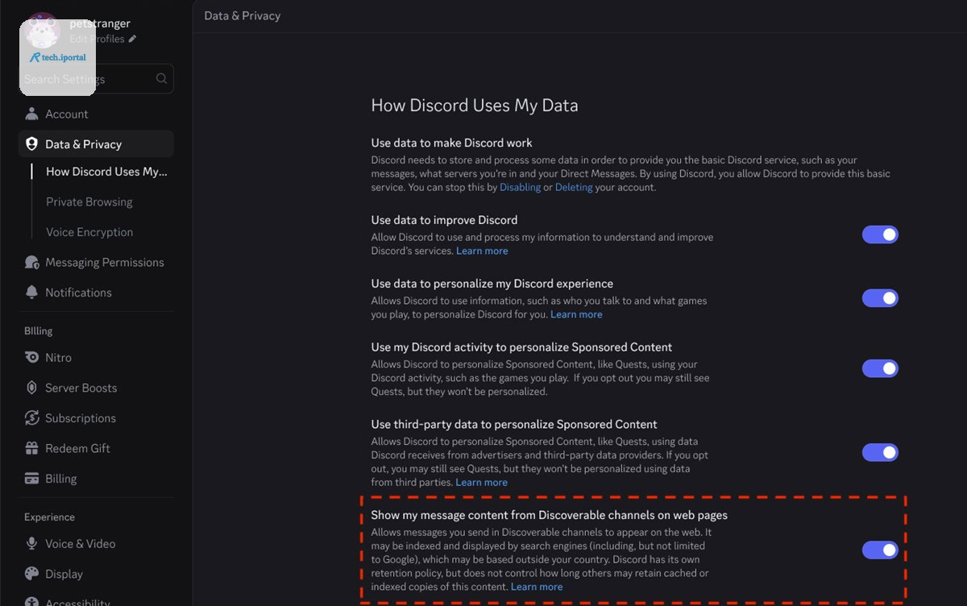This screenshot has width=967, height=606.
Task: Toggle Show my message content on web pages
Action: pyautogui.click(x=880, y=550)
